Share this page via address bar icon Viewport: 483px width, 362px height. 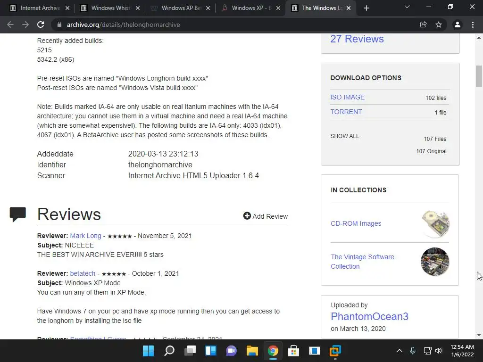[423, 25]
